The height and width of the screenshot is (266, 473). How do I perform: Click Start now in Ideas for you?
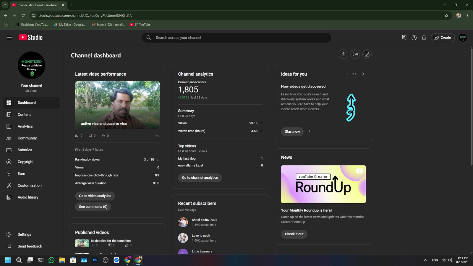pos(292,132)
